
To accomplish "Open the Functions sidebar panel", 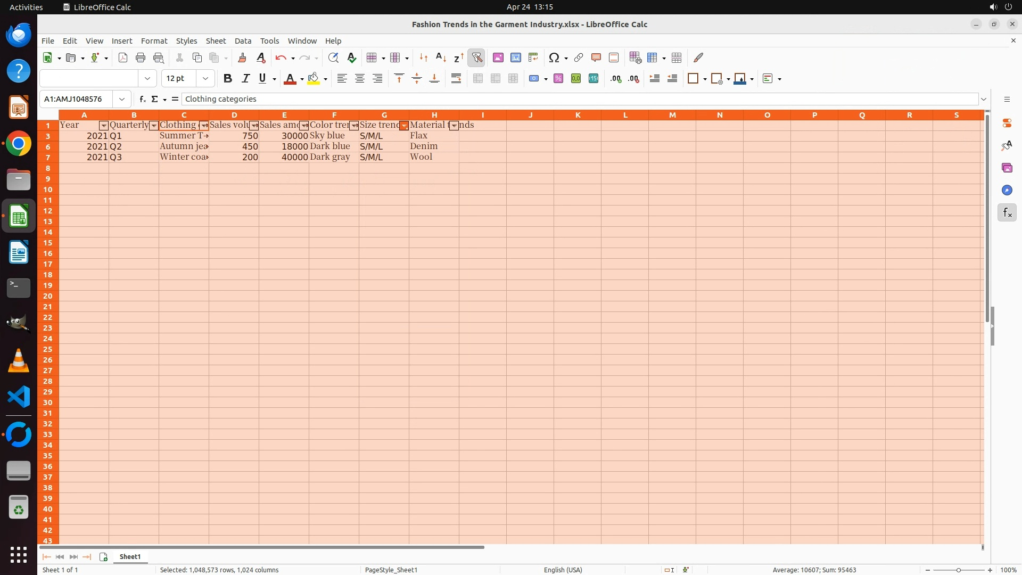I will tap(1007, 213).
